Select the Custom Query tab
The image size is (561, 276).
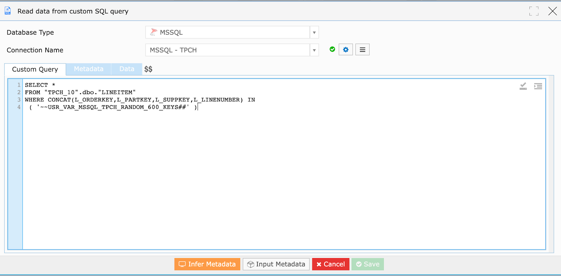pos(35,69)
